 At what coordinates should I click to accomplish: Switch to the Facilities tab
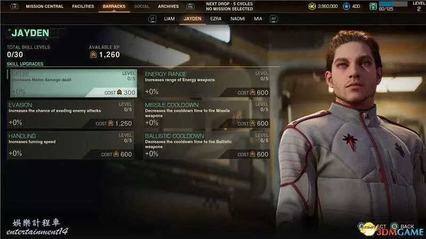coord(83,6)
